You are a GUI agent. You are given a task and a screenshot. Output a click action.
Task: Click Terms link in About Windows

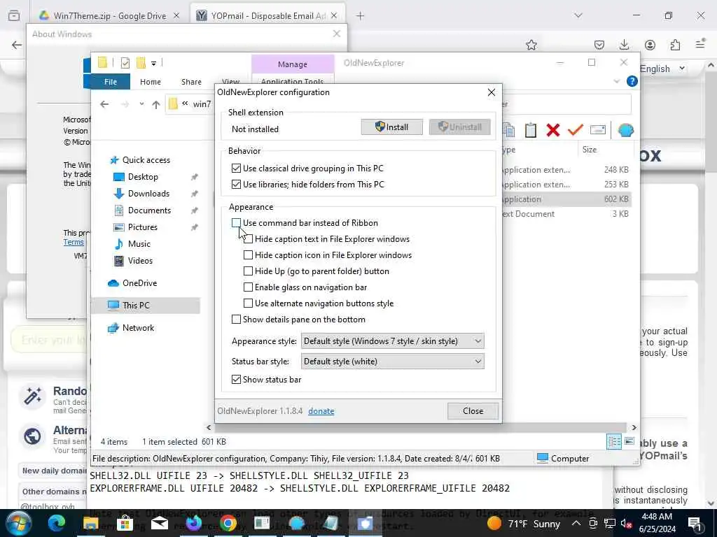click(x=74, y=242)
